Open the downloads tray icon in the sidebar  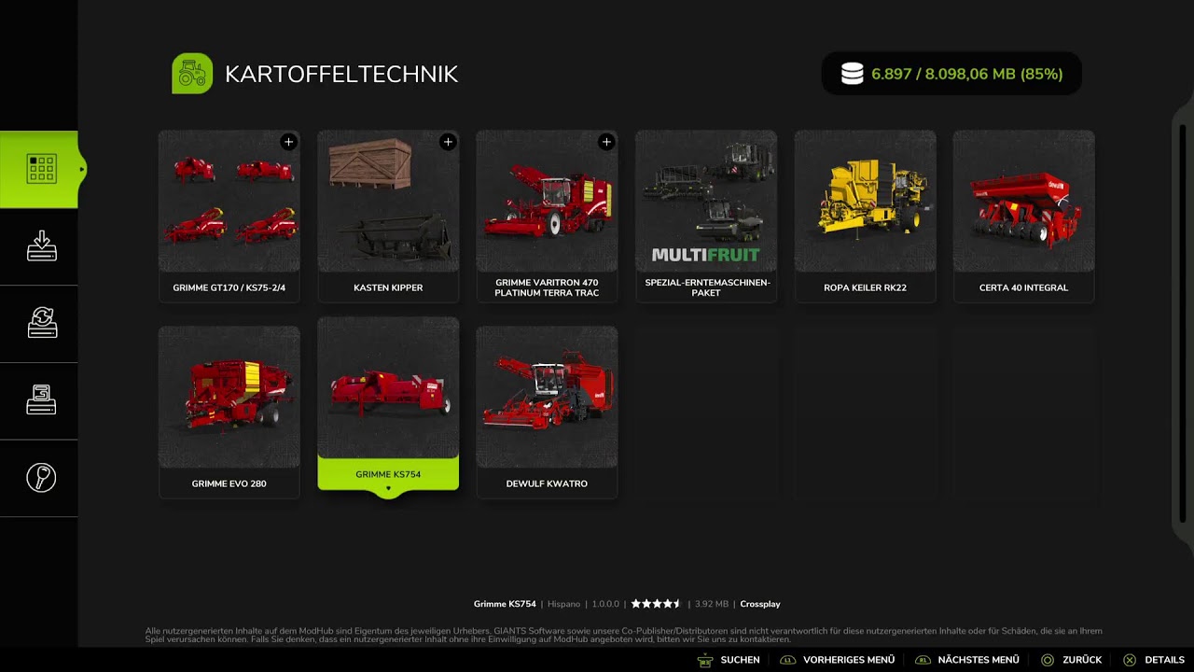tap(41, 246)
